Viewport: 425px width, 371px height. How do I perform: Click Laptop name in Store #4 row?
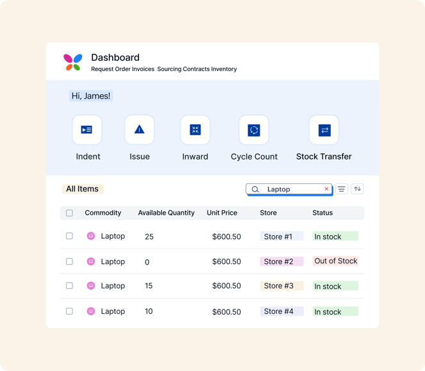pyautogui.click(x=113, y=311)
